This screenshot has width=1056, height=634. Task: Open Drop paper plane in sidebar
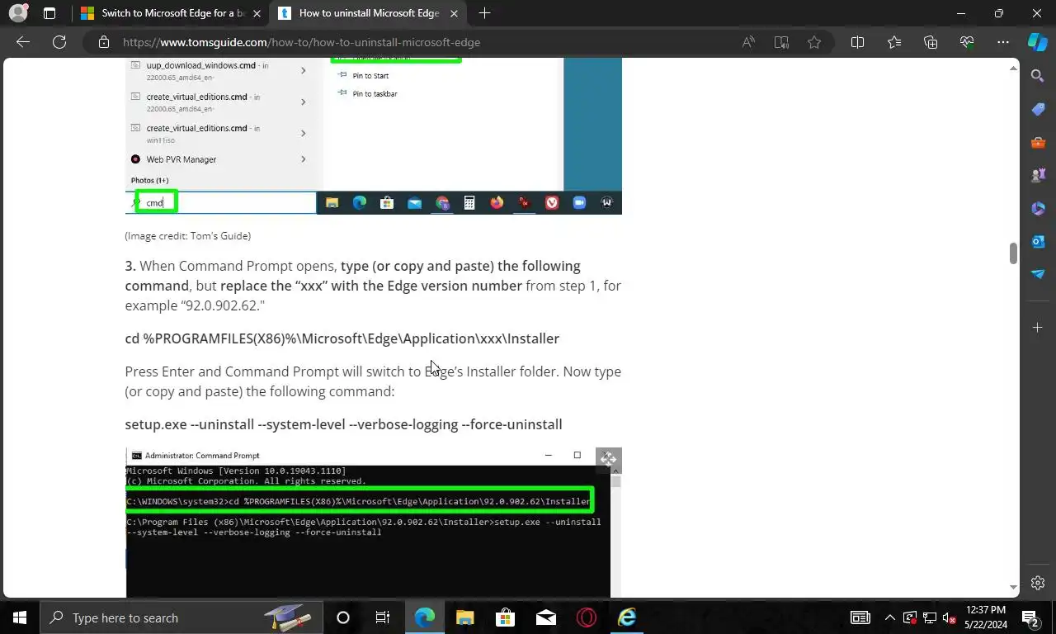[x=1038, y=274]
